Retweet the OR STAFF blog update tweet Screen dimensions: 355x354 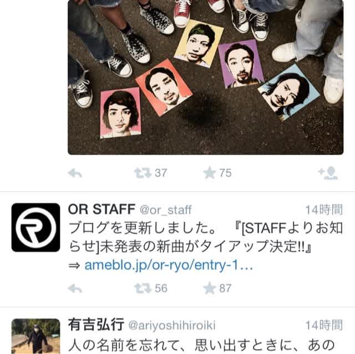pyautogui.click(x=143, y=289)
